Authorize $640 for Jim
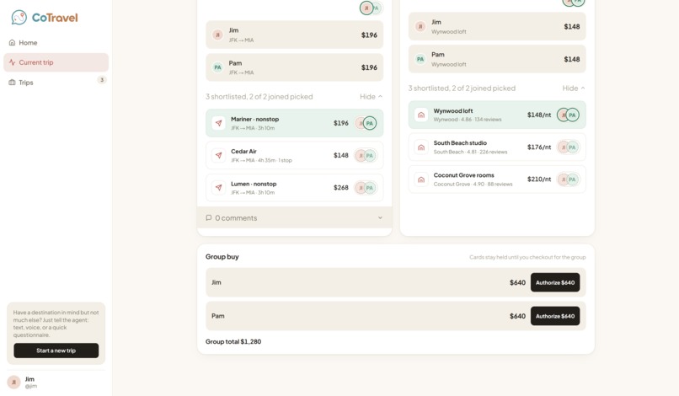Screen dimensions: 679x396 [555, 282]
